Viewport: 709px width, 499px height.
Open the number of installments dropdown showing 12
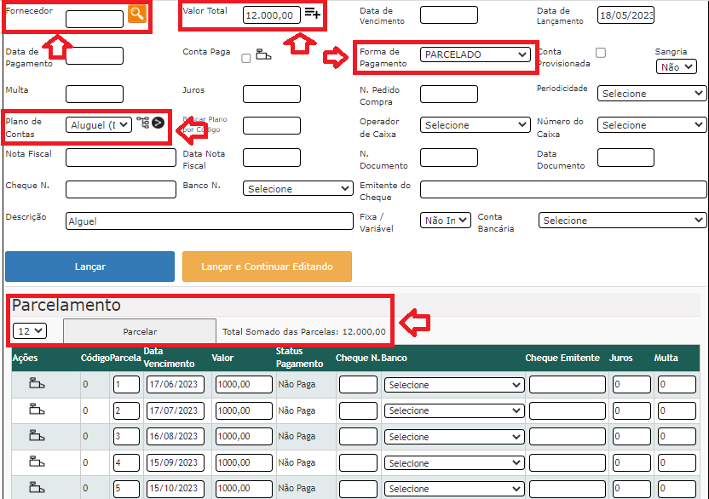tap(29, 330)
